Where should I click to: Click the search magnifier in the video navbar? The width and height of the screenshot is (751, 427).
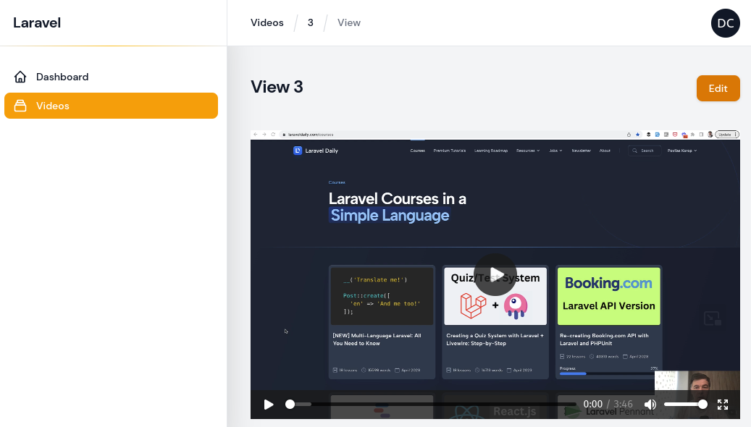pos(635,151)
